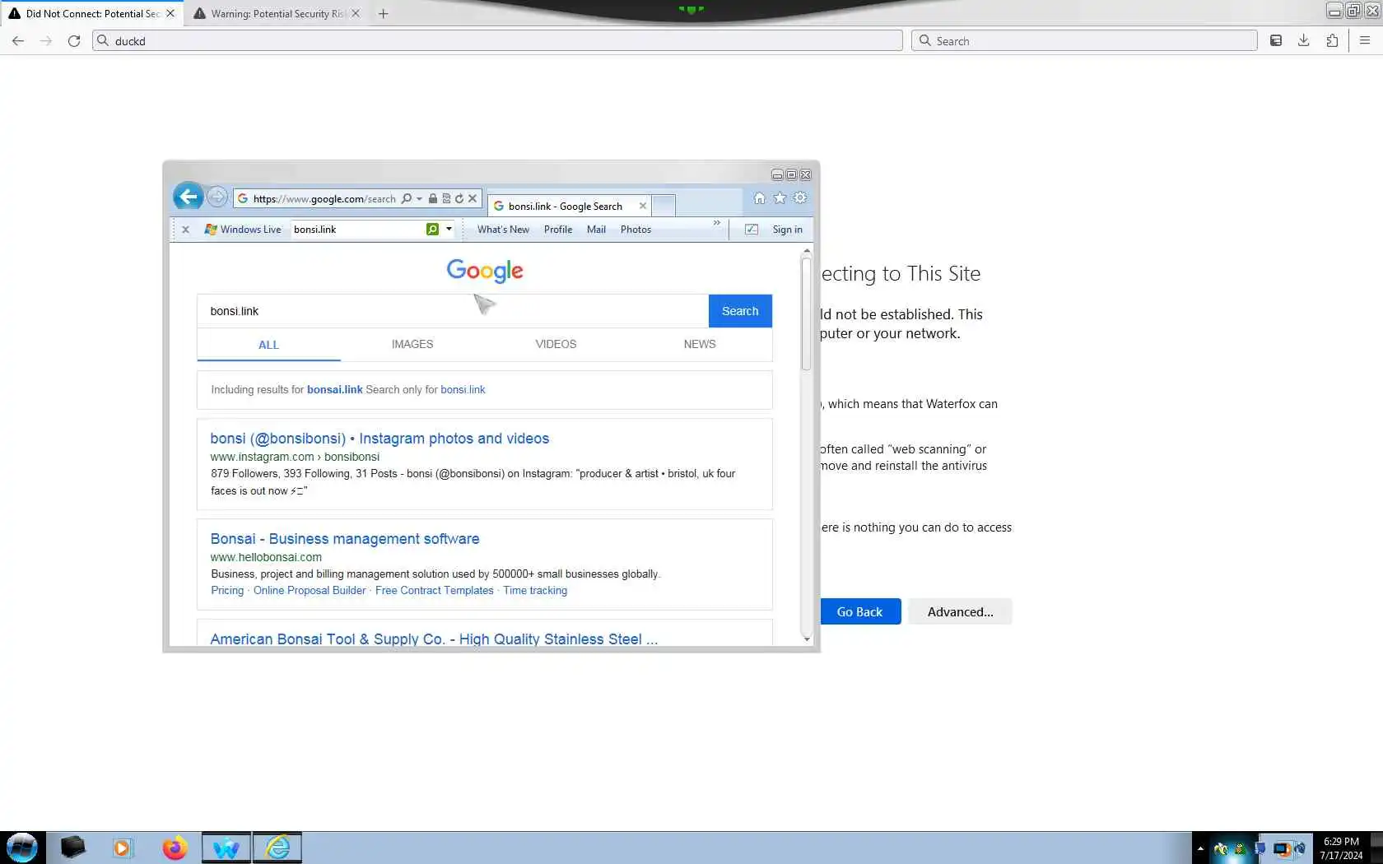Click the blue Google Search button

coord(740,311)
